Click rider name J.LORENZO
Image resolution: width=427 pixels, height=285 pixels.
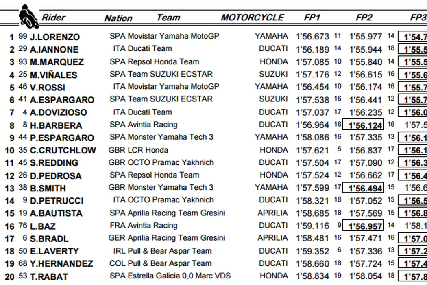tap(55, 37)
